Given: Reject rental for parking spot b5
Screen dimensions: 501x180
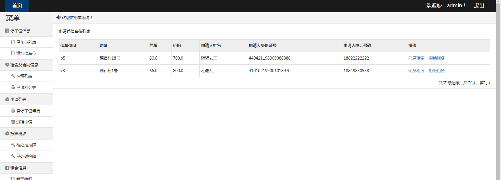Looking at the screenshot, I should point(437,58).
